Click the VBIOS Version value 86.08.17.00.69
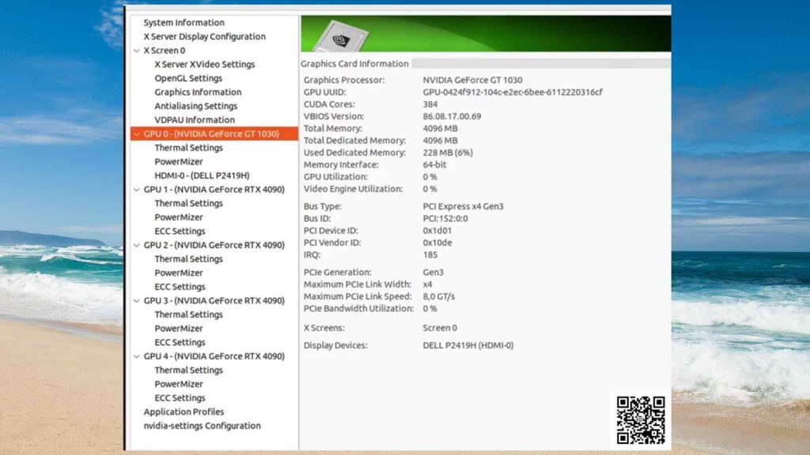Viewport: 810px width, 455px height. click(x=452, y=117)
